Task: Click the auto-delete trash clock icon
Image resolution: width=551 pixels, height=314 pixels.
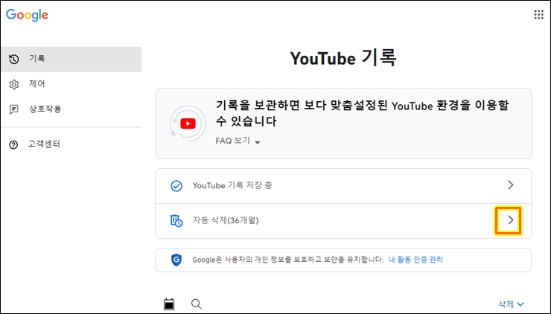Action: pos(176,221)
